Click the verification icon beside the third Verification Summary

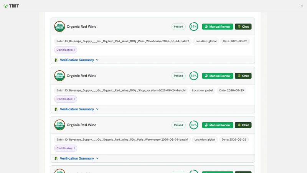click(56, 158)
